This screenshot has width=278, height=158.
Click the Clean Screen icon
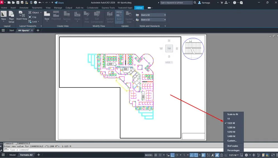(273, 155)
